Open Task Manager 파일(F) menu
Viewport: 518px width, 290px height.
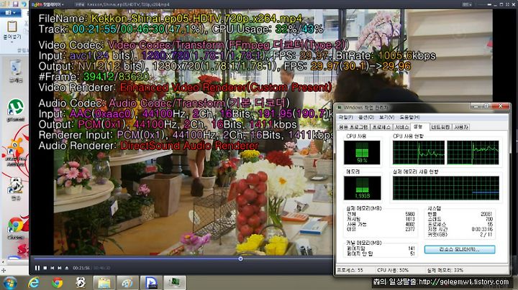pos(346,117)
